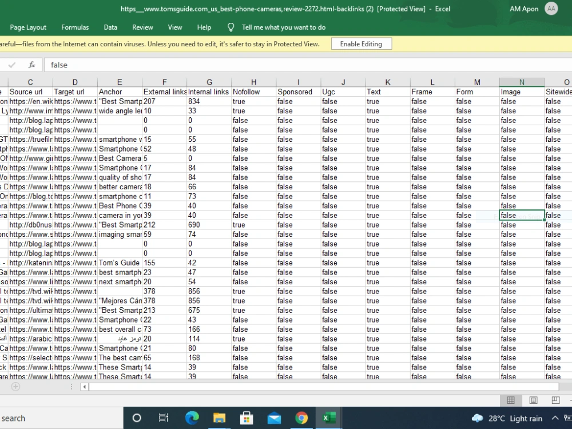The image size is (572, 429).
Task: Click the Tell me lightbulb icon
Action: (231, 27)
